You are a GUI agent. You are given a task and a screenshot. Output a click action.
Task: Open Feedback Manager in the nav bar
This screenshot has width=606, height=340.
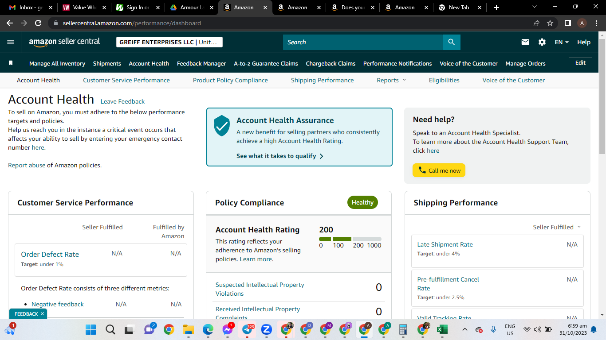click(201, 63)
